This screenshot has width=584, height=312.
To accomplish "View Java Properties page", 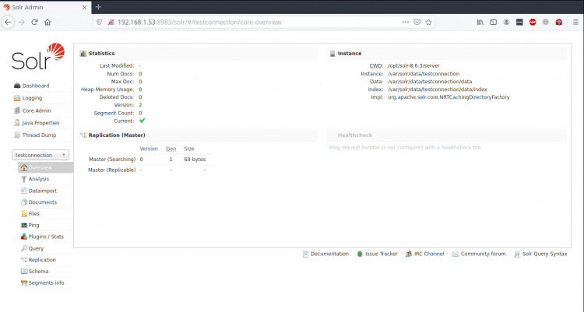I will point(40,123).
